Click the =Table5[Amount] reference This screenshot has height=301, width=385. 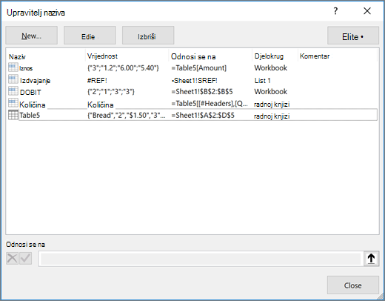click(199, 67)
